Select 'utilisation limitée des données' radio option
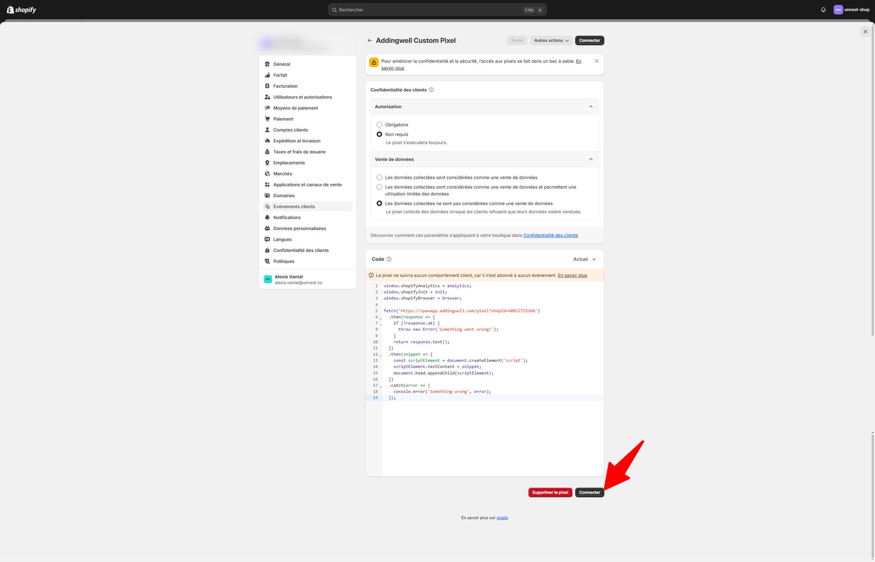The width and height of the screenshot is (875, 562). (x=379, y=187)
